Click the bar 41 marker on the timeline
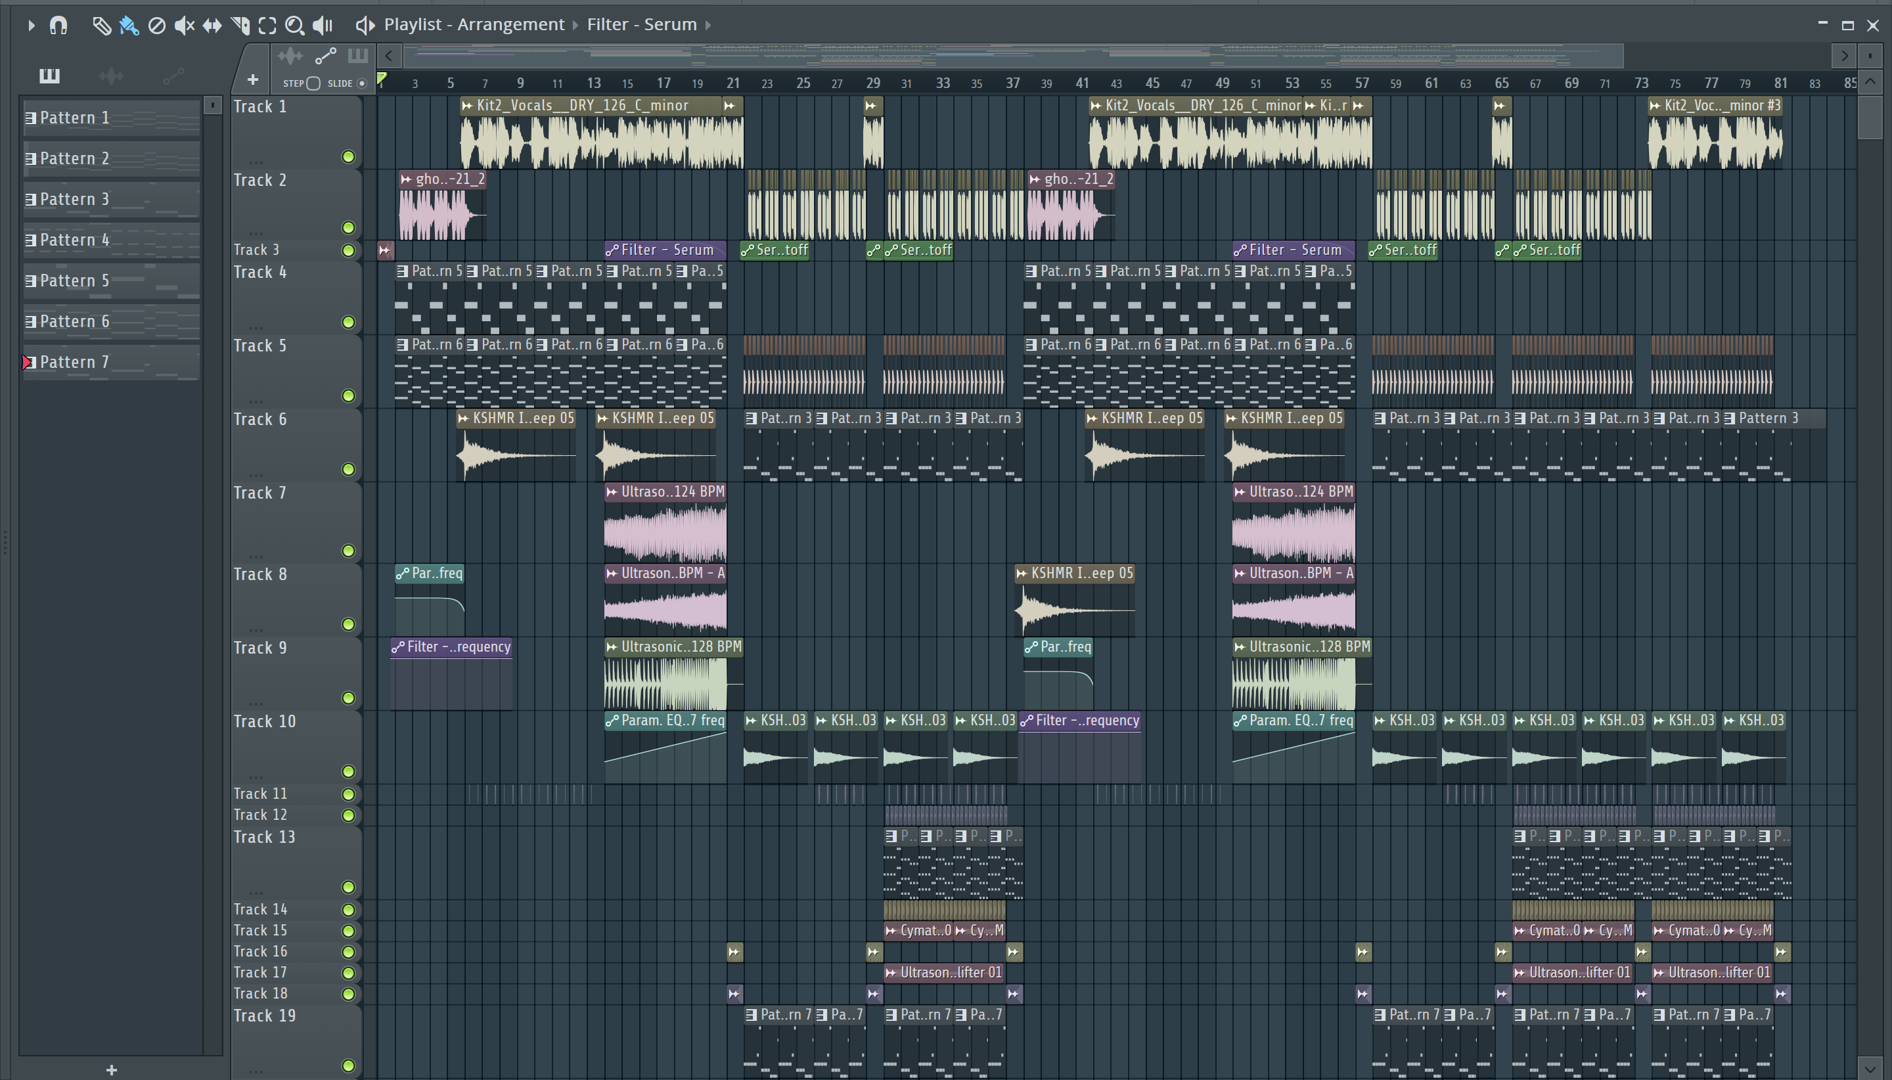The height and width of the screenshot is (1080, 1892). pos(1082,83)
